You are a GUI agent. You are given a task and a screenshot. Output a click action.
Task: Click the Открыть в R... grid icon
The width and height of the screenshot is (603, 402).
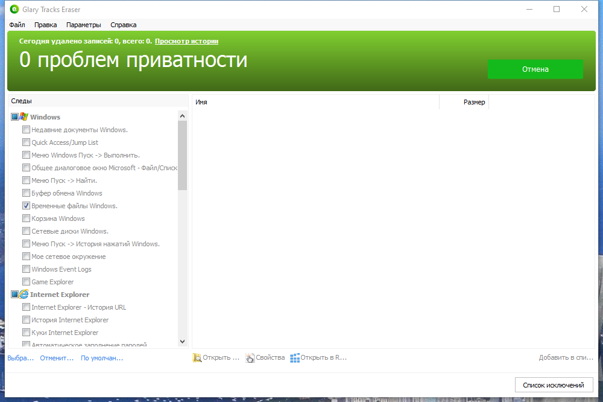coord(294,357)
